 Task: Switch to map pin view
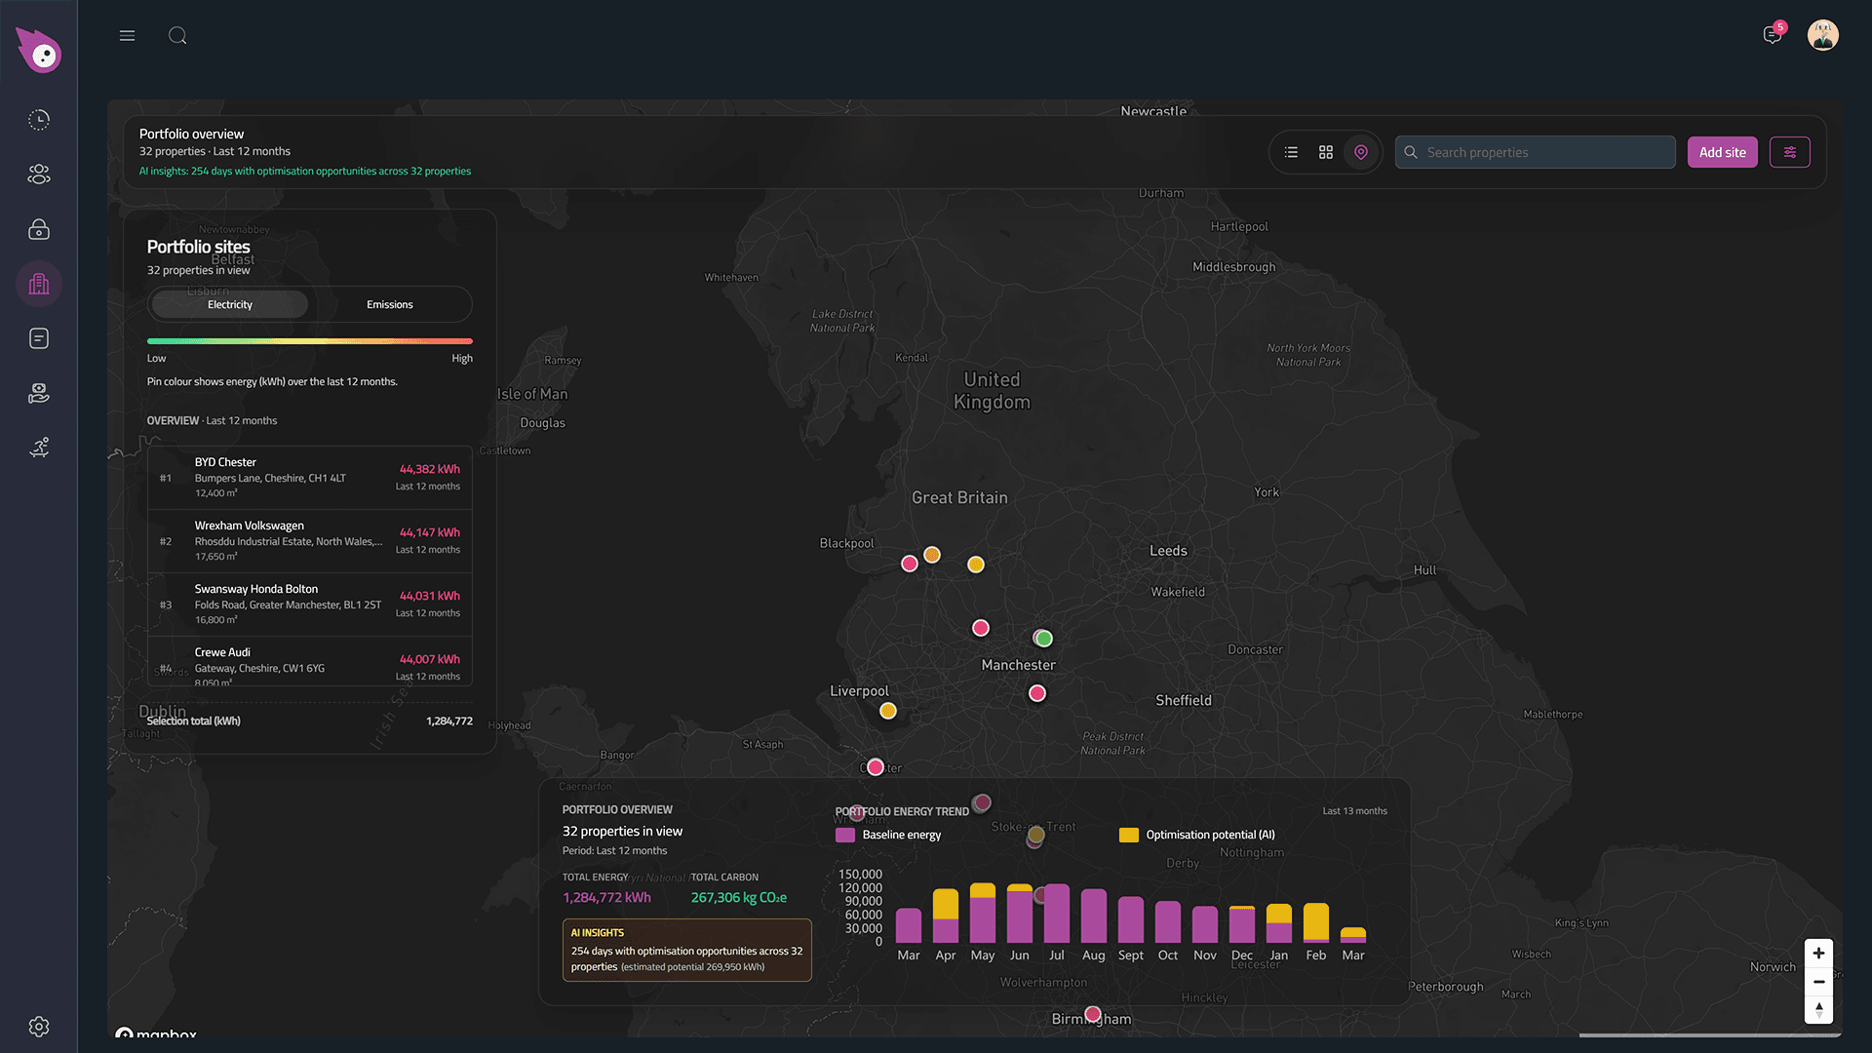(1361, 152)
